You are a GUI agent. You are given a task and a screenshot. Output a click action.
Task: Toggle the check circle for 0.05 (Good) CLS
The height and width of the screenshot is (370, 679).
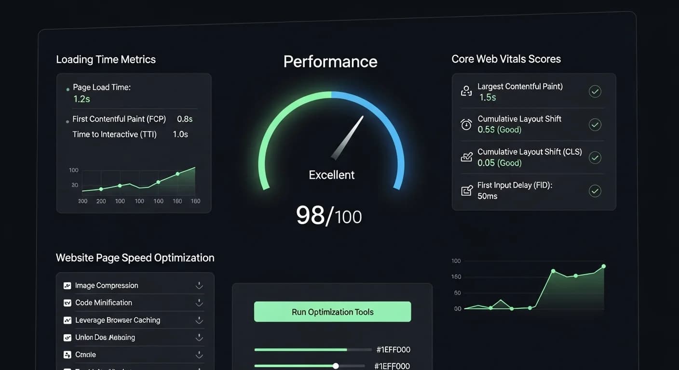595,158
